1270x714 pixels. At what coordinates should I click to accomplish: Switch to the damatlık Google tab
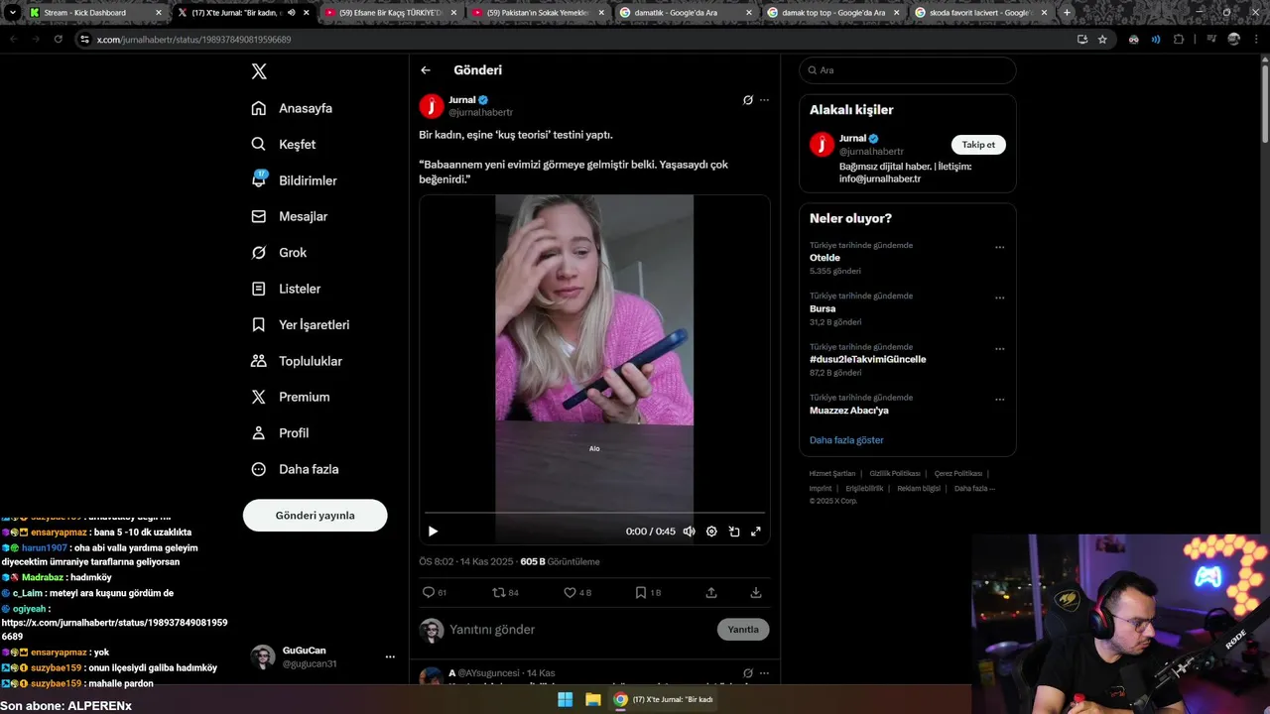click(685, 13)
